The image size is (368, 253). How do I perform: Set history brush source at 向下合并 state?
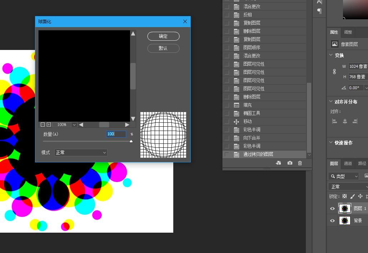point(227,138)
